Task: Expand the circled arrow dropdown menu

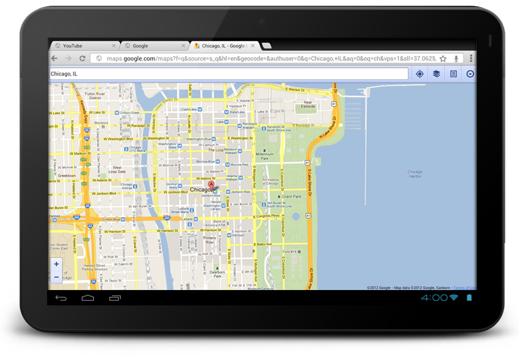Action: pyautogui.click(x=470, y=74)
